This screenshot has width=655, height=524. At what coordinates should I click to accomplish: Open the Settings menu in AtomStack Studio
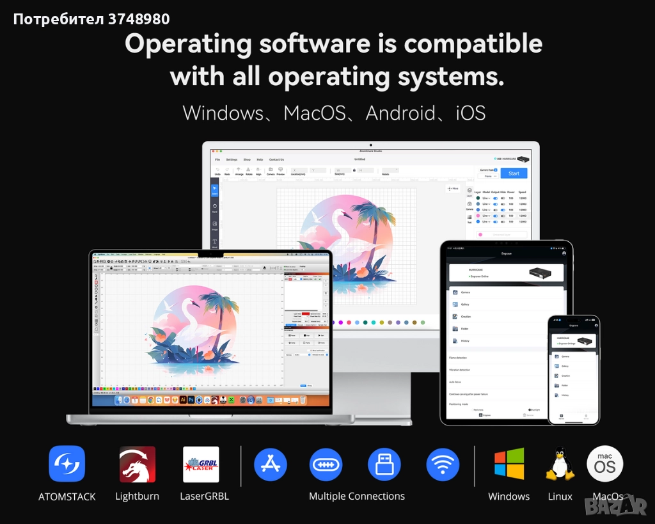[231, 159]
